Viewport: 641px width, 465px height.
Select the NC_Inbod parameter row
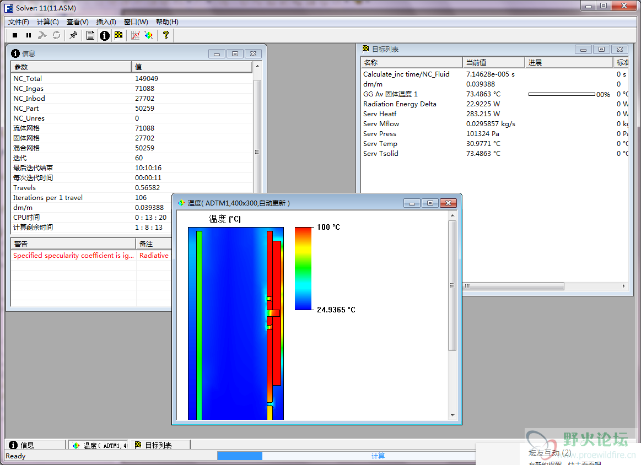pos(131,99)
